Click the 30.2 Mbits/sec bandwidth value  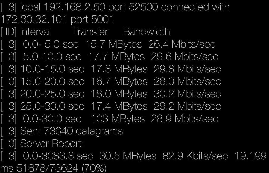(187, 94)
